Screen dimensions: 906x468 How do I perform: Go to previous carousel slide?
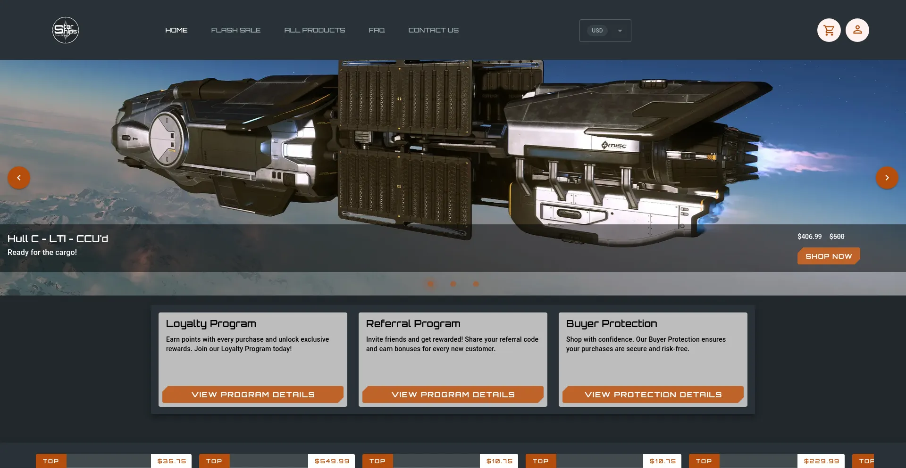19,178
